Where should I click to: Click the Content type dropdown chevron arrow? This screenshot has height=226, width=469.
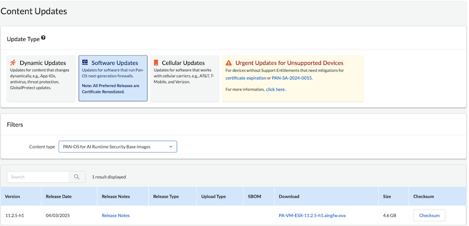coord(171,146)
